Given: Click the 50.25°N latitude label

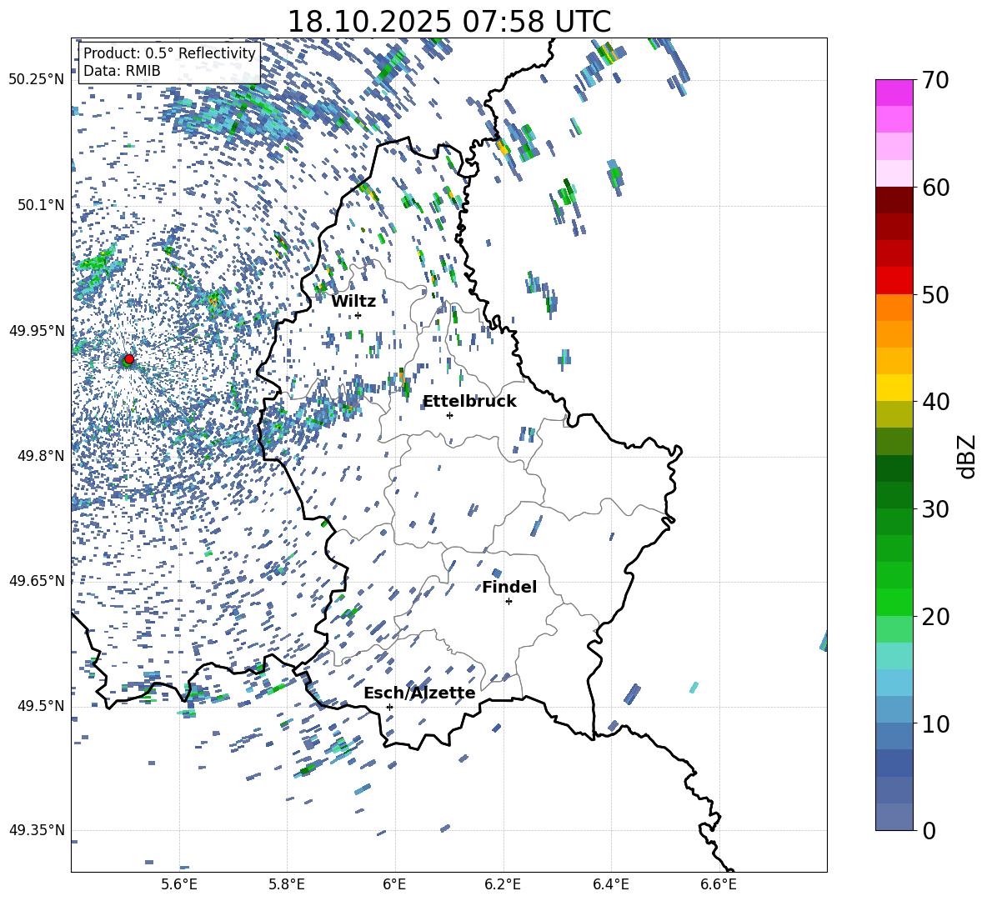Looking at the screenshot, I should 37,80.
